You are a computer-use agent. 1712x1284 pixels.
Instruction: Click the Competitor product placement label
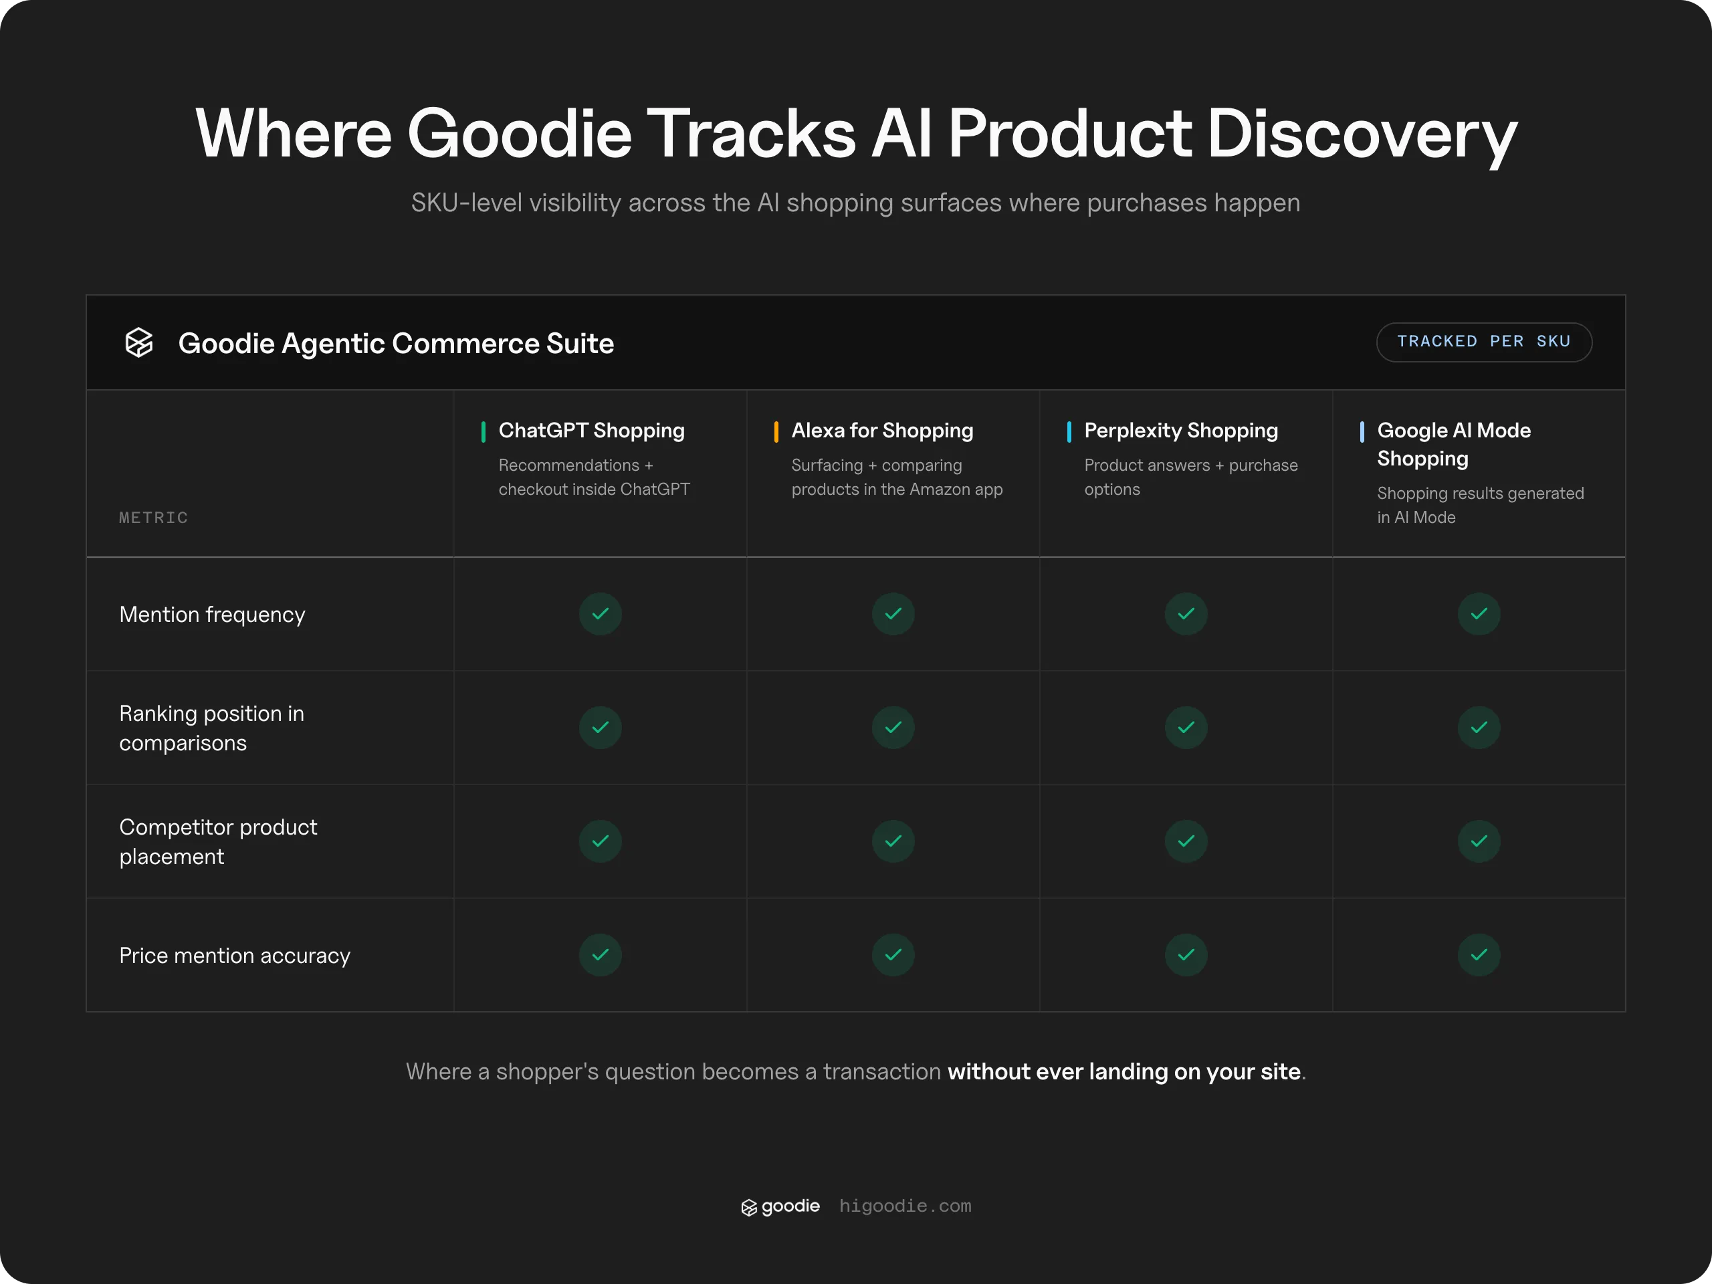218,842
